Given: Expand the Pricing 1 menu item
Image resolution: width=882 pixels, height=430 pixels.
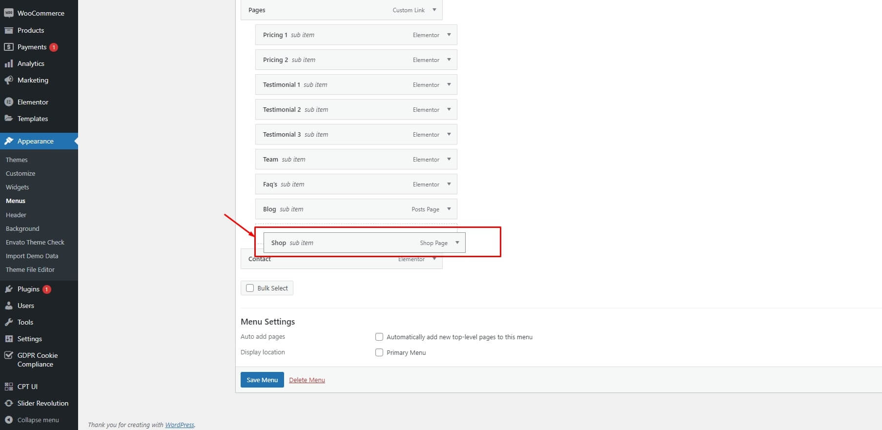Looking at the screenshot, I should click(449, 35).
